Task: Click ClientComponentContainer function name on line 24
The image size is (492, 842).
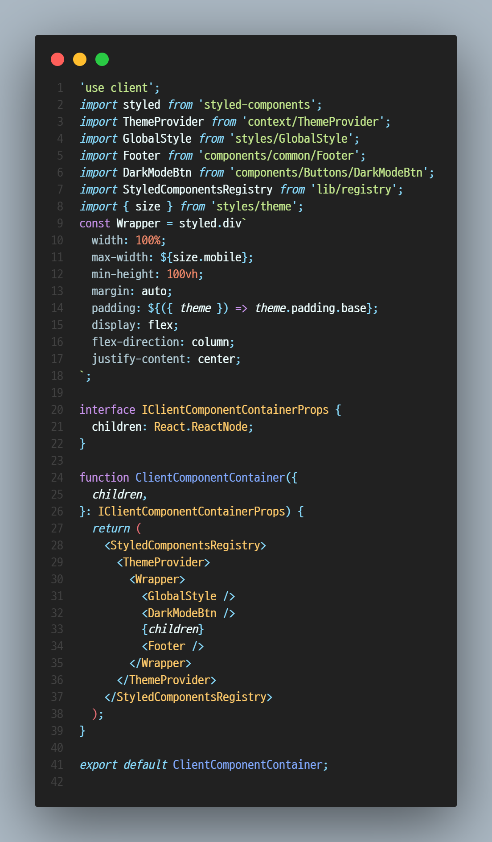Action: click(210, 478)
